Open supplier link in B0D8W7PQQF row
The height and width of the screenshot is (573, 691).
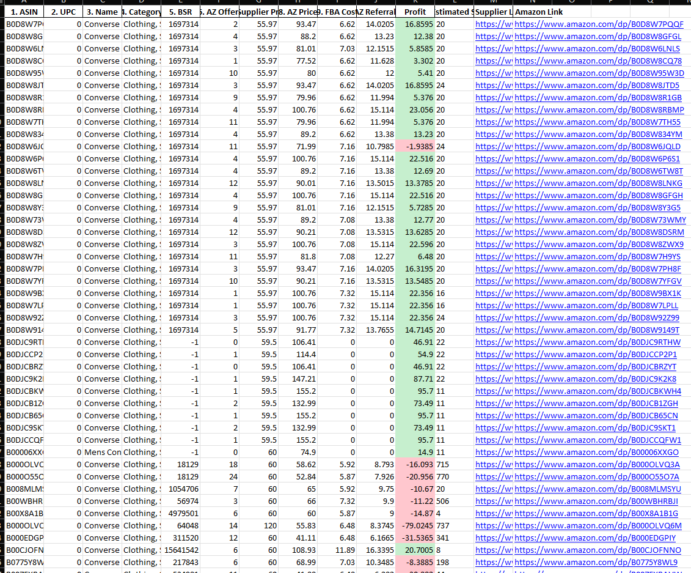coord(494,24)
